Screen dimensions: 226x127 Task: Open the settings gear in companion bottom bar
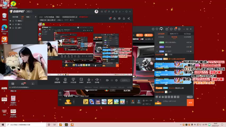click(x=116, y=80)
